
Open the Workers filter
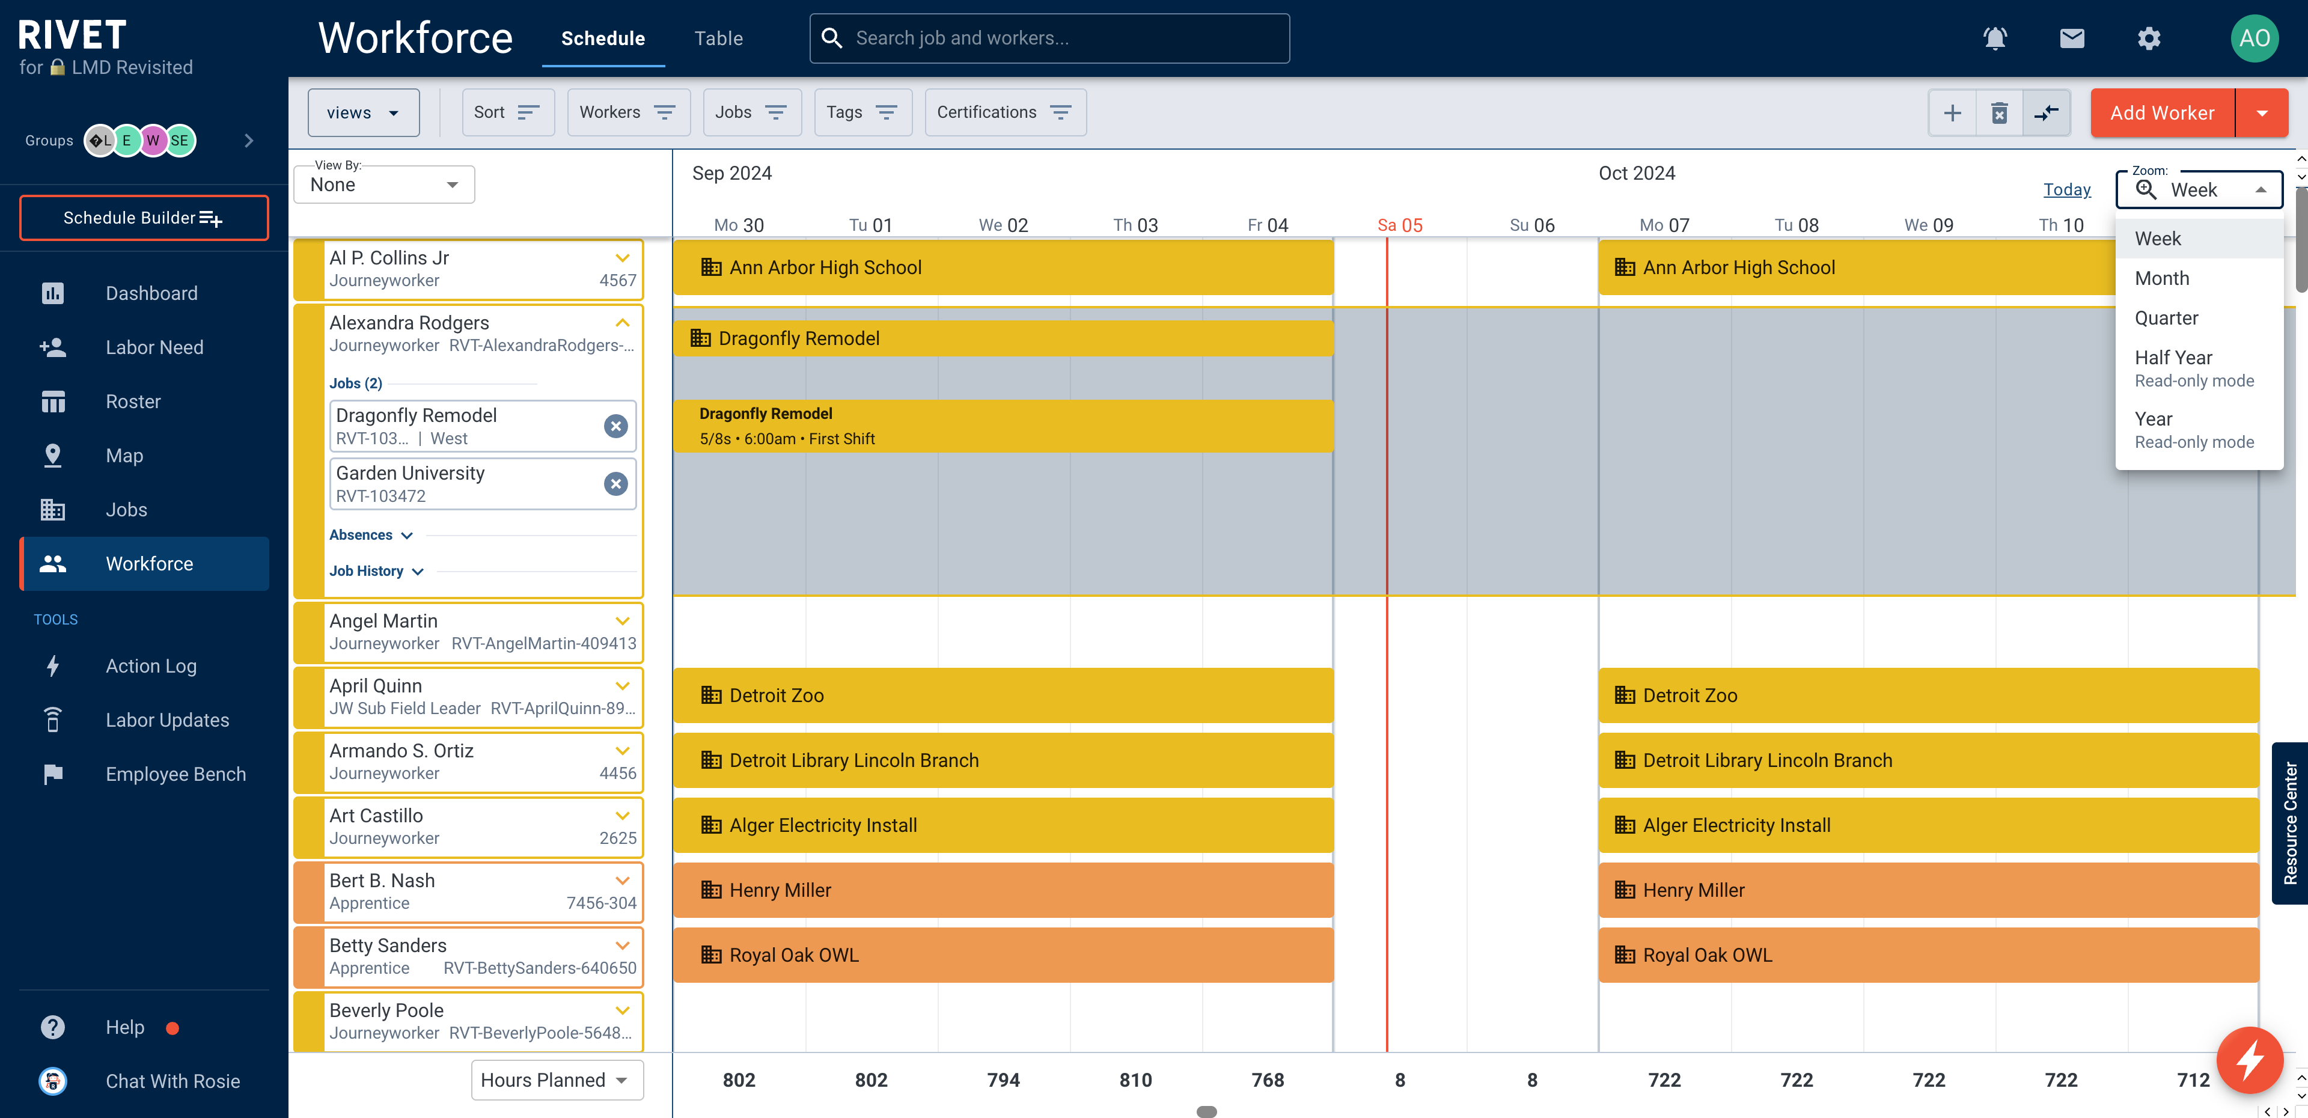[x=628, y=113]
